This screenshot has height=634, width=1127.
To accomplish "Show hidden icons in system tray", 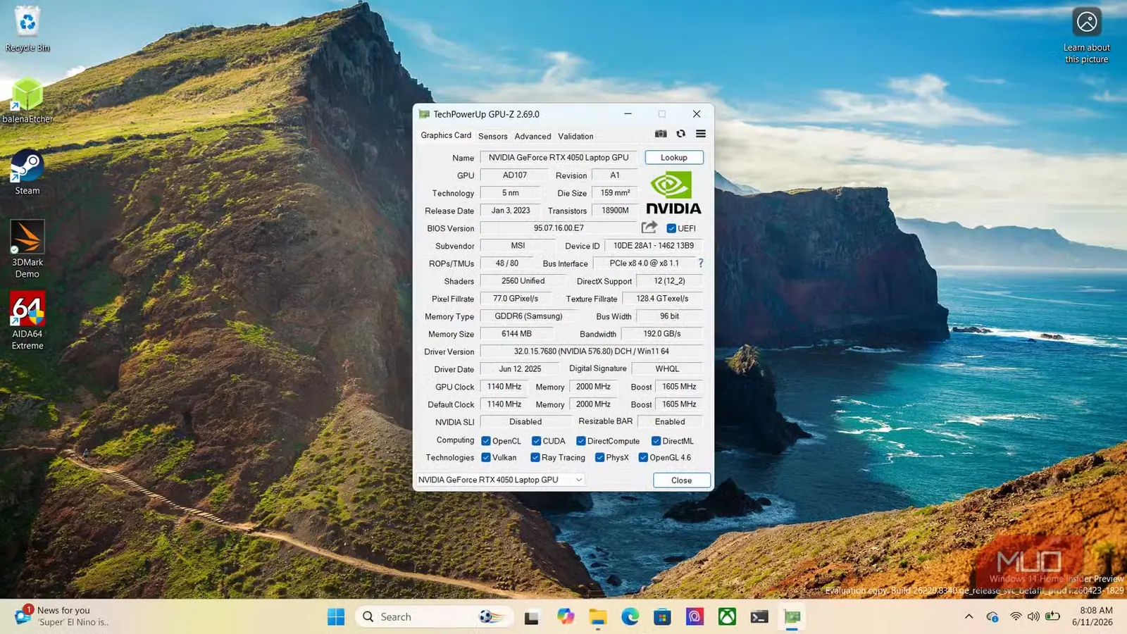I will (969, 617).
